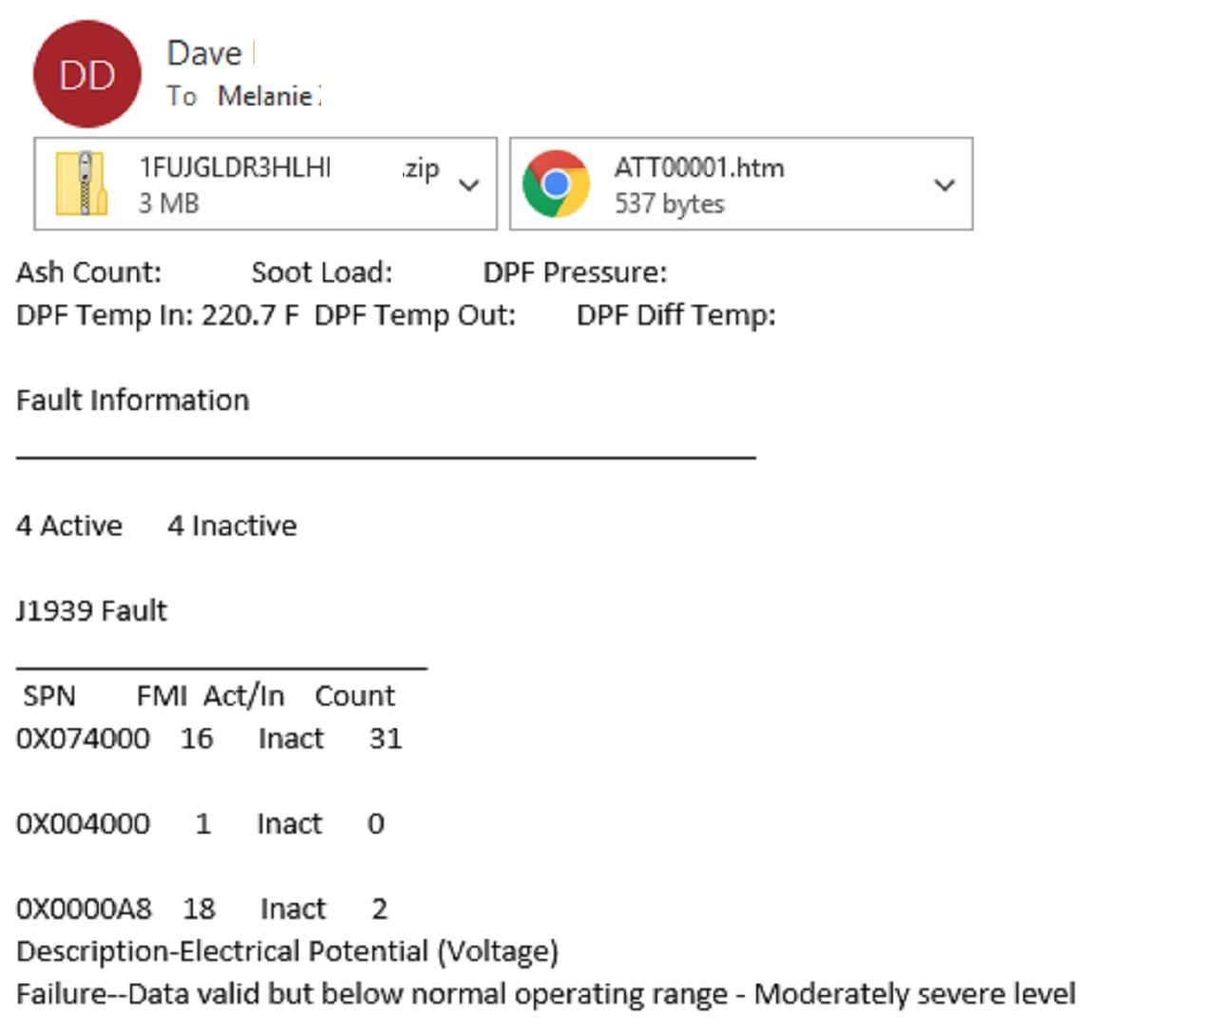Open the ATT00001.htm file name
The height and width of the screenshot is (1033, 1216).
point(698,167)
